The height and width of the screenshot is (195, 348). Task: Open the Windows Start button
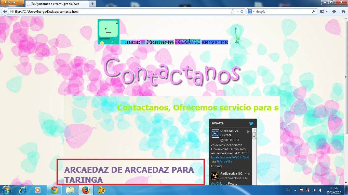[x=7, y=190]
